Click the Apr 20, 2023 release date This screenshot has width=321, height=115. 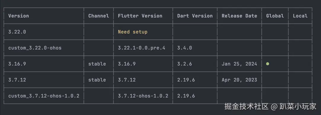[239, 80]
